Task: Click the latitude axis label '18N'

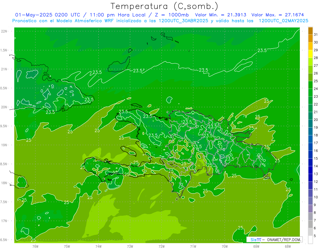Action: click(4, 183)
